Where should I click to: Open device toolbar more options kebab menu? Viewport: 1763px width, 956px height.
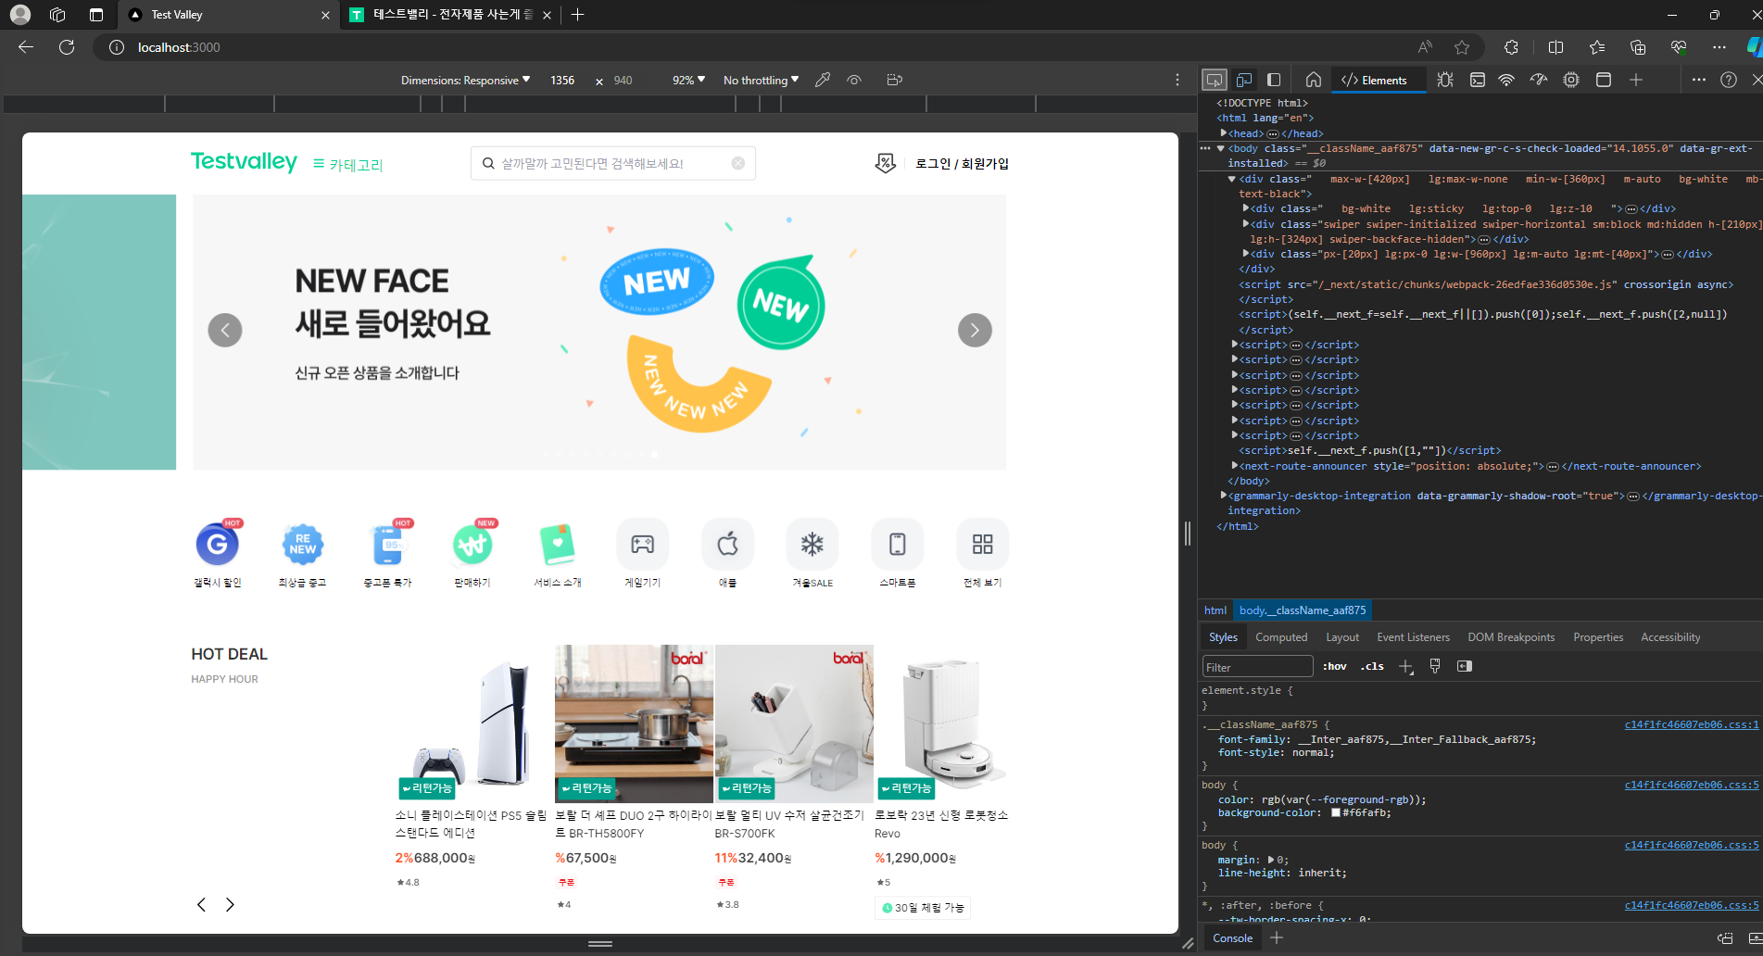click(x=1177, y=81)
